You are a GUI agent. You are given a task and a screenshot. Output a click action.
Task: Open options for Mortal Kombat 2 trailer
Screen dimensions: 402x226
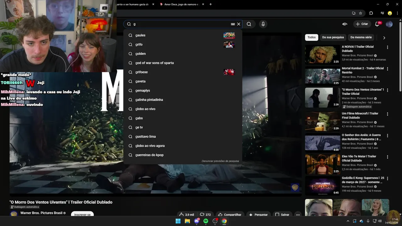[x=388, y=69]
